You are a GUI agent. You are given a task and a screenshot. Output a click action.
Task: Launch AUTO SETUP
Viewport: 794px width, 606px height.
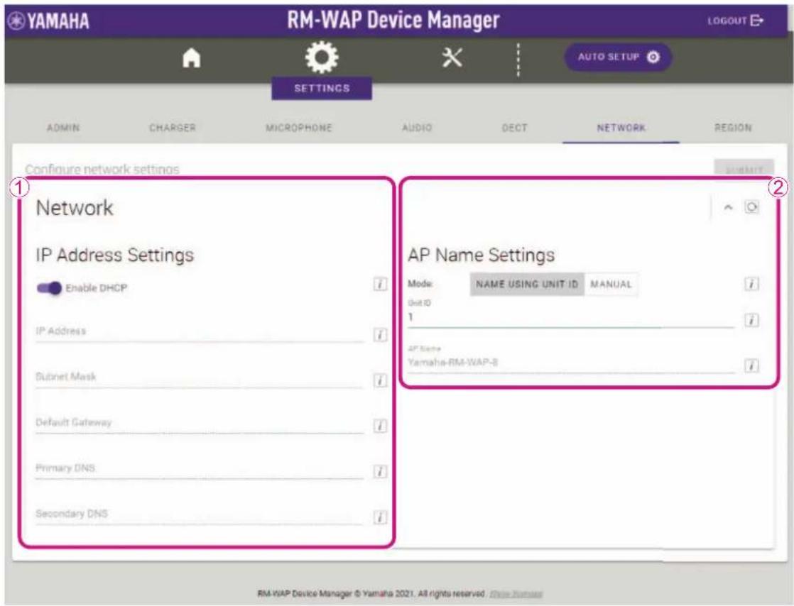tap(619, 57)
